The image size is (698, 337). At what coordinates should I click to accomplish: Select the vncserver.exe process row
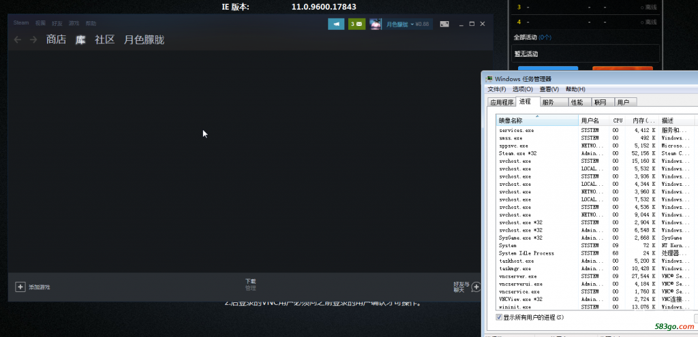coord(596,276)
